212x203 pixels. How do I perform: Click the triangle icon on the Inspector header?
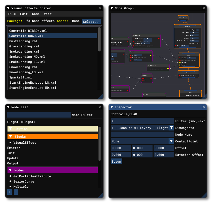coord(112,107)
